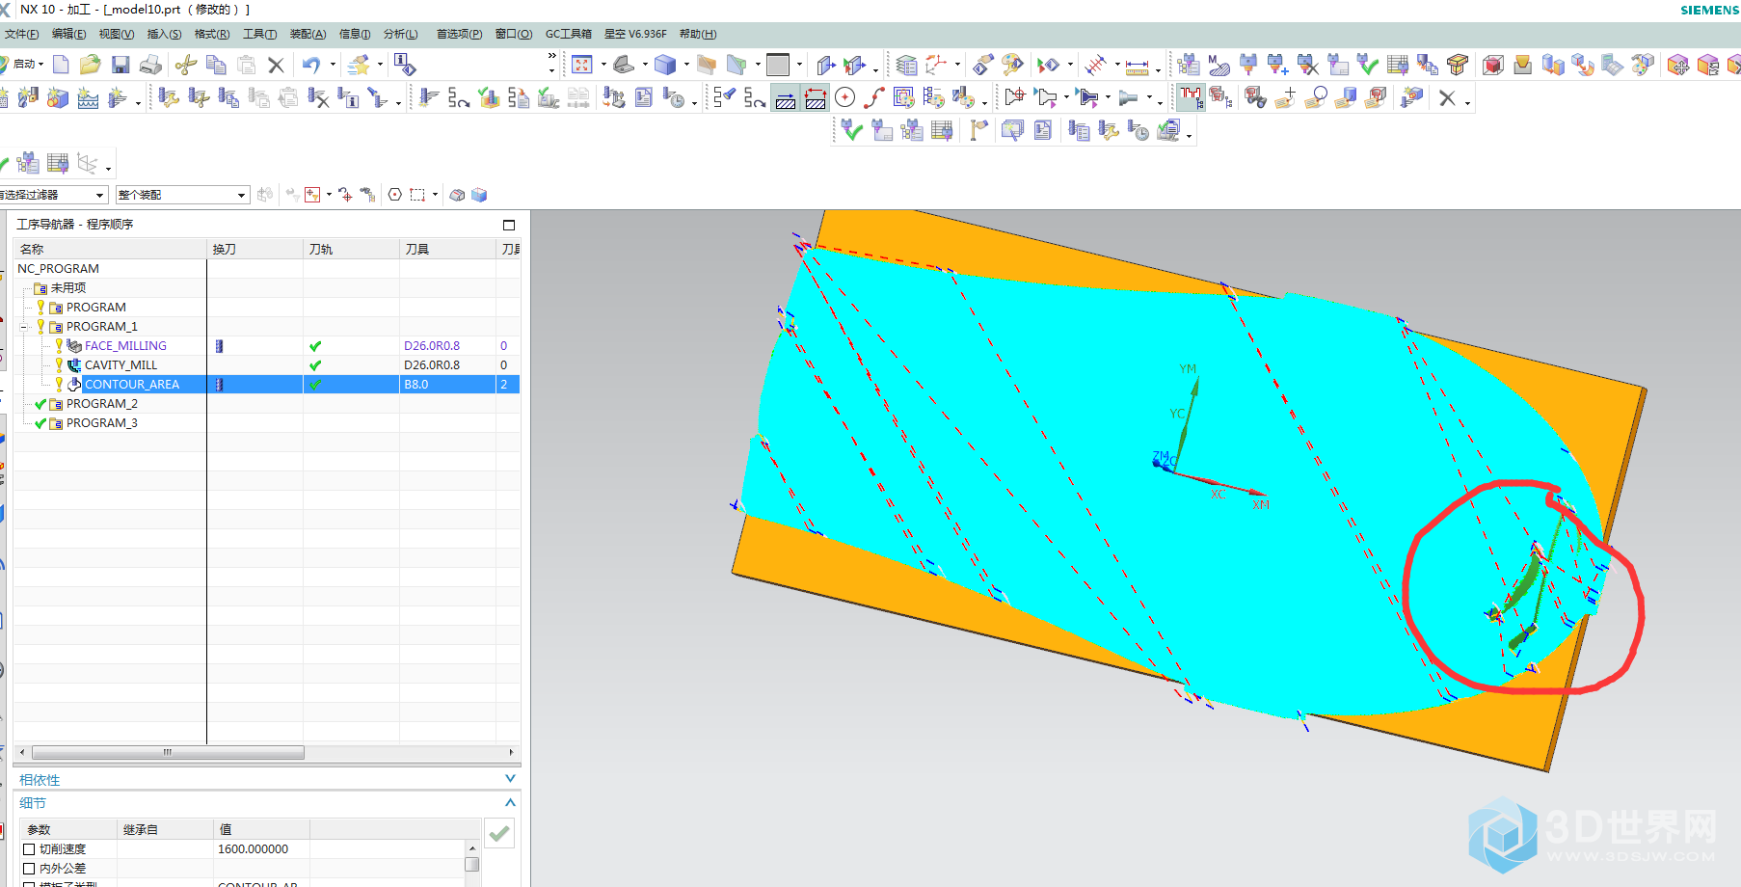Screen dimensions: 1741x887
Task: Click the green check apply button in 细节
Action: pos(499,833)
